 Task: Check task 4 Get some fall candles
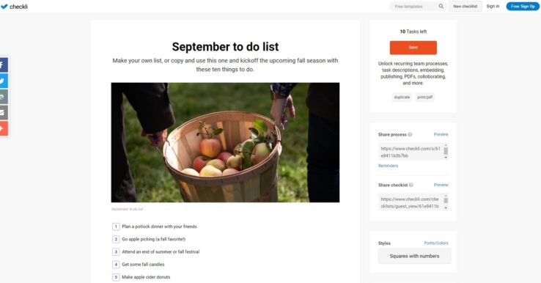[x=116, y=265]
